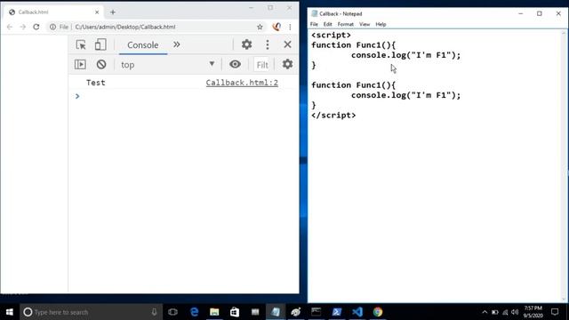The image size is (569, 320).
Task: Open the Callback.html:2 source link
Action: (x=242, y=83)
